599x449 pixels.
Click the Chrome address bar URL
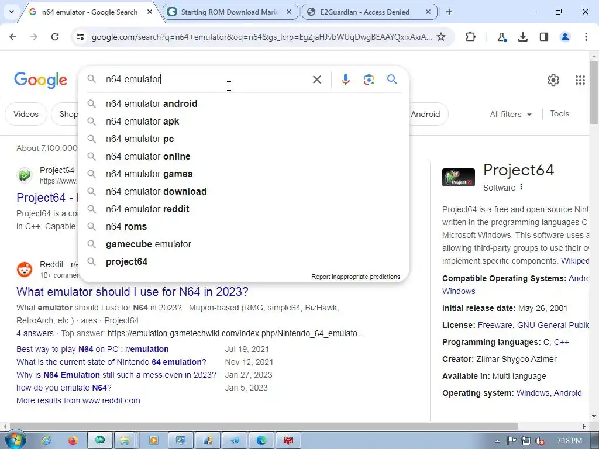[x=261, y=37]
